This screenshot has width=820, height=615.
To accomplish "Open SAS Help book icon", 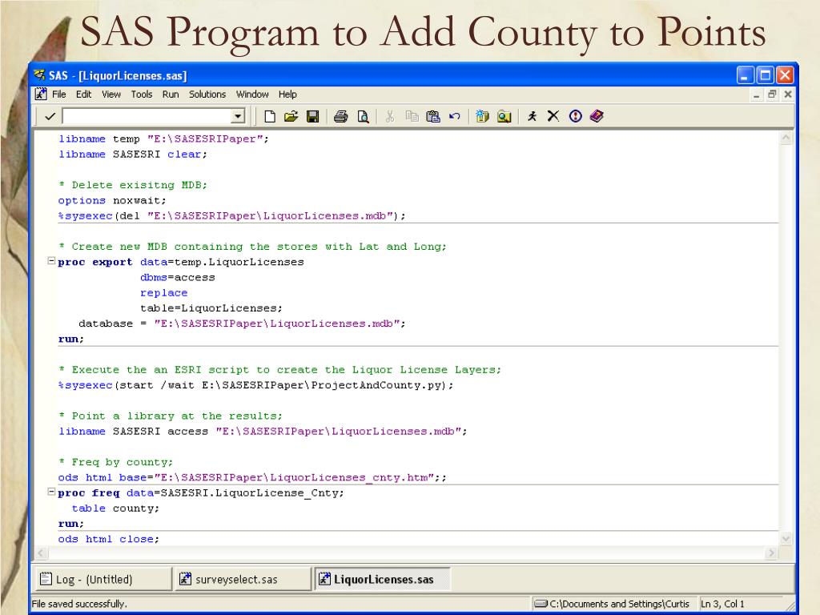I will (x=597, y=116).
